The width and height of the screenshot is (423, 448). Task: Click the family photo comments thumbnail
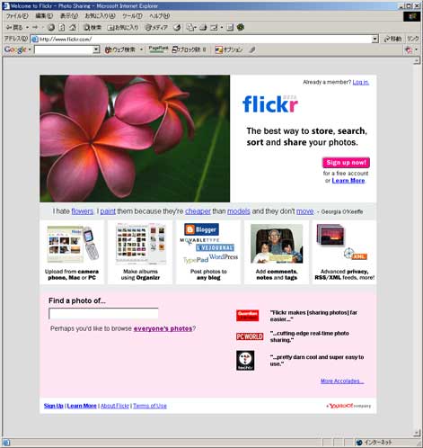point(277,244)
